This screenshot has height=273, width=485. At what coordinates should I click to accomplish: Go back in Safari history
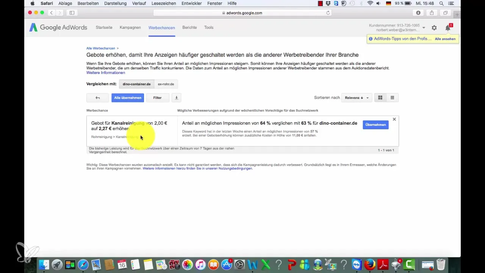pyautogui.click(x=52, y=13)
